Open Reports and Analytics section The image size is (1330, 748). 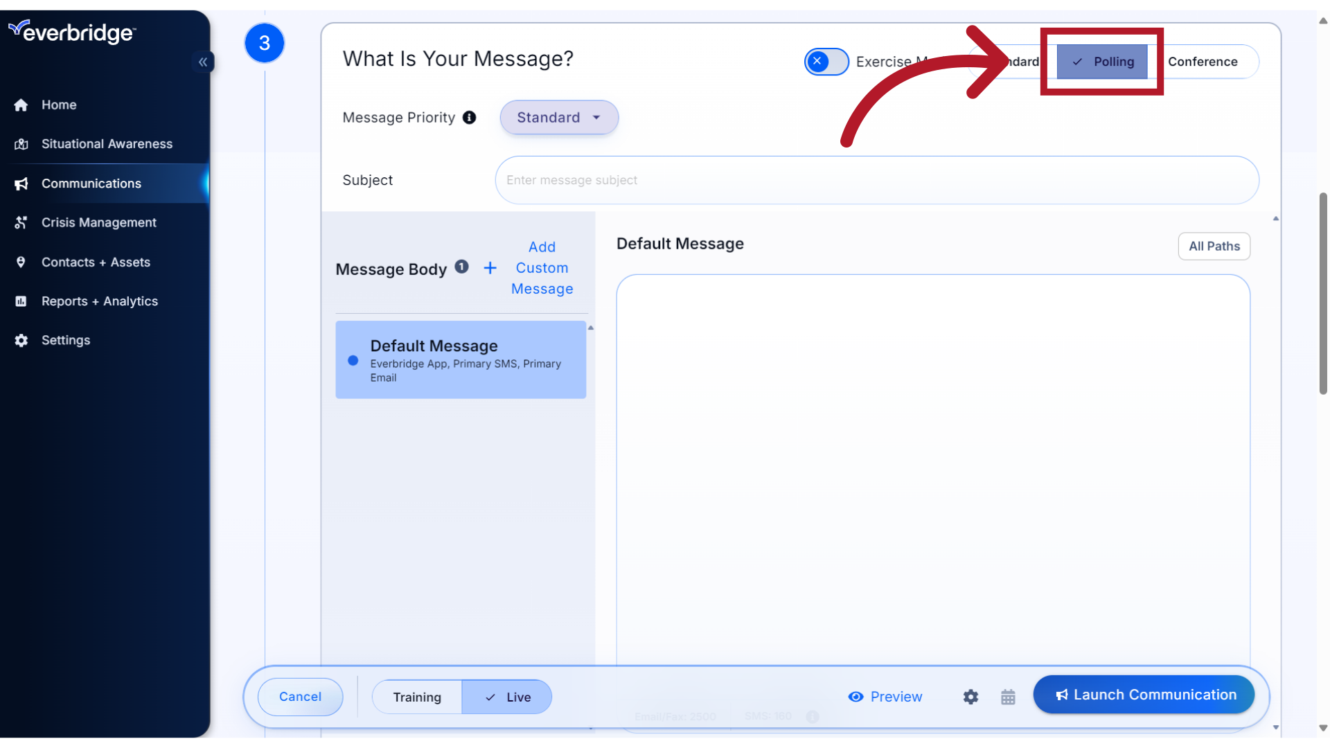pyautogui.click(x=100, y=301)
